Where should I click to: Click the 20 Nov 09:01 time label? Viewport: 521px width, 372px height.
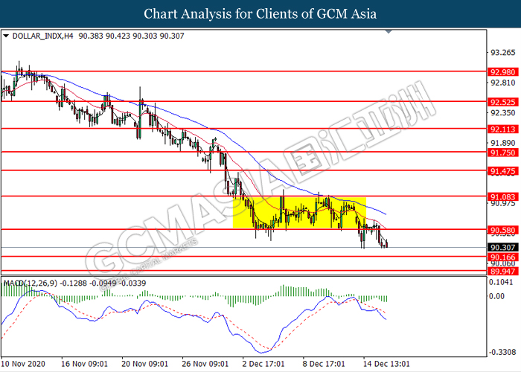145,364
